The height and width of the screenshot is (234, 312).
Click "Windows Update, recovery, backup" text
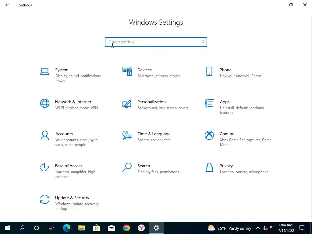[x=77, y=206]
